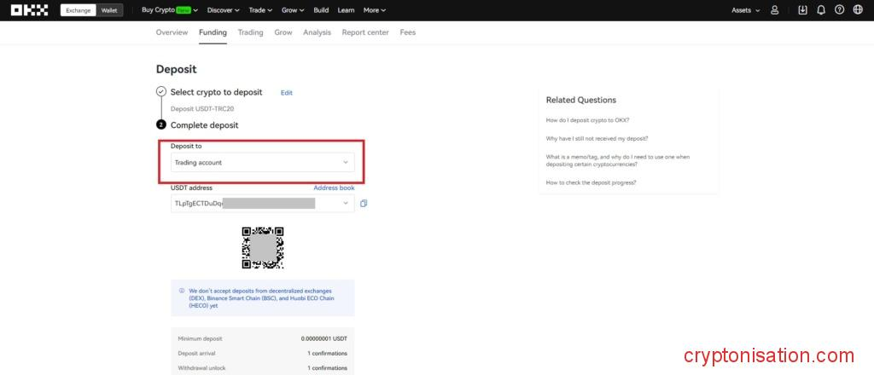Open the Buy Crypto menu
The height and width of the screenshot is (375, 874).
pos(169,10)
